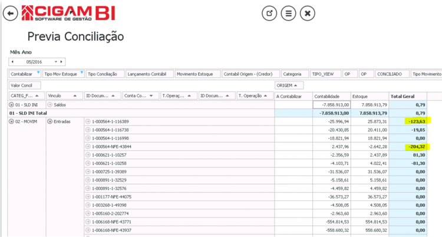
Task: Click the back arrow icon
Action: [11, 13]
